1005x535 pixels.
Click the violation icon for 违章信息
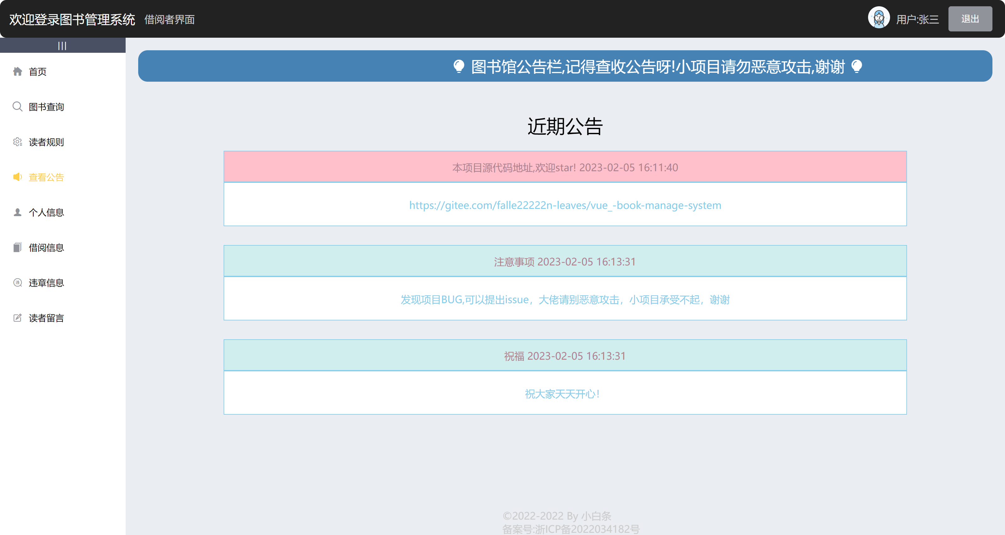click(18, 282)
